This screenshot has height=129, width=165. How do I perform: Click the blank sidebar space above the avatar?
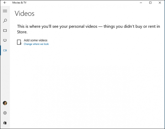[5, 77]
